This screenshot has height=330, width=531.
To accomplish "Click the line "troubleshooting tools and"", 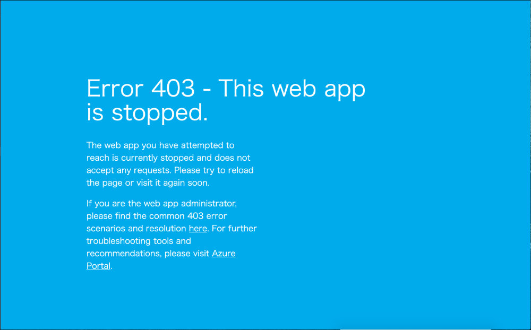I will 139,241.
